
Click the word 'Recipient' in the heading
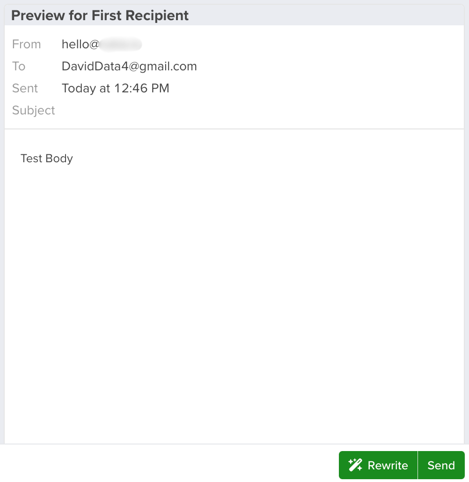(157, 15)
